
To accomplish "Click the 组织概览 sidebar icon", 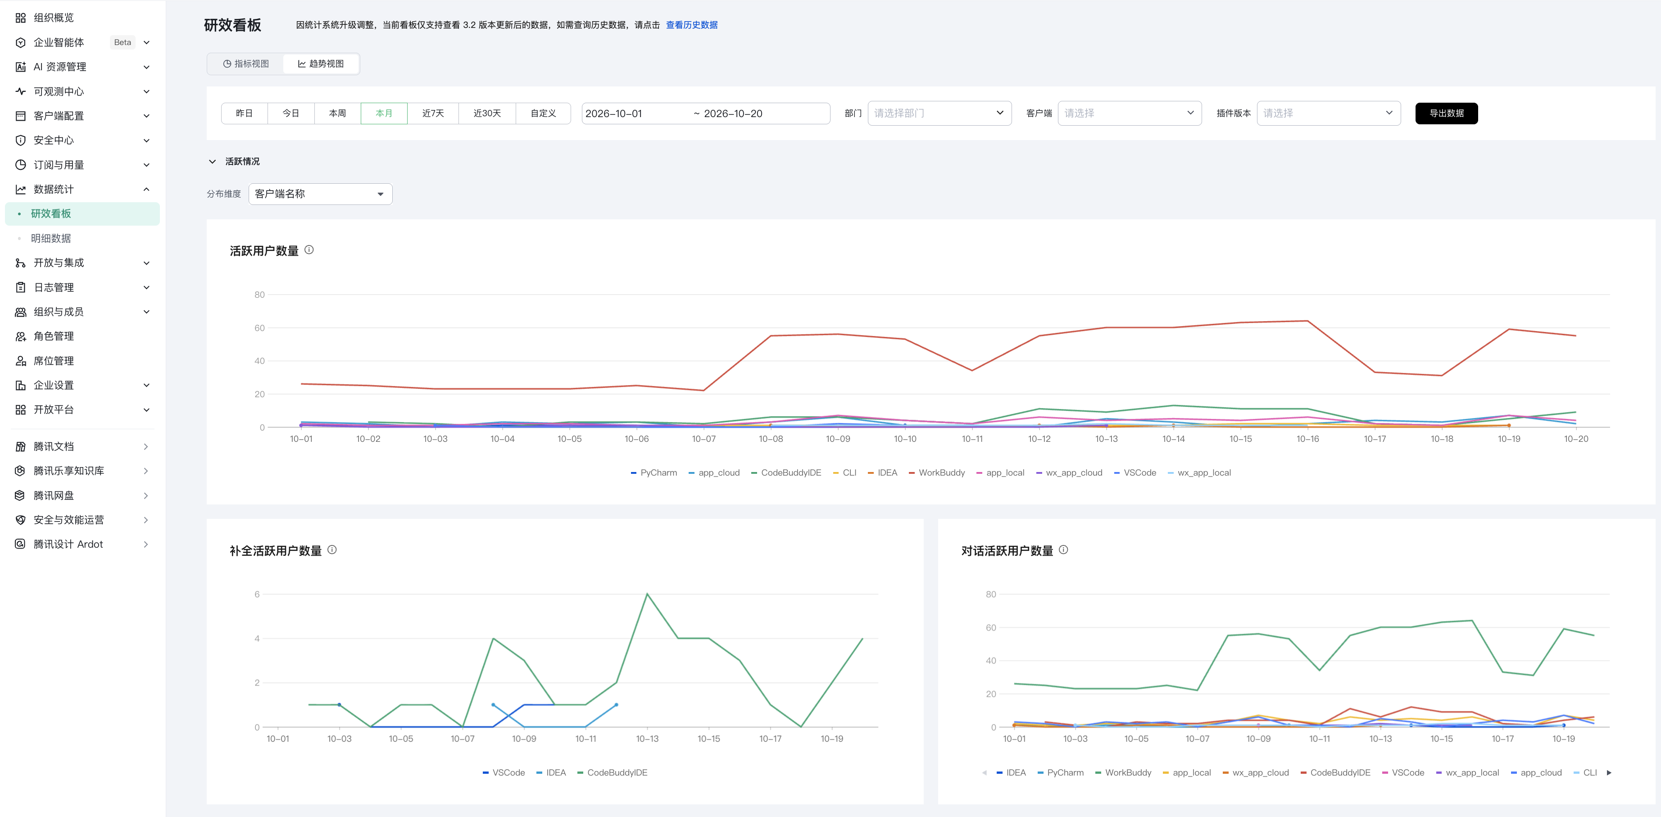I will click(21, 18).
